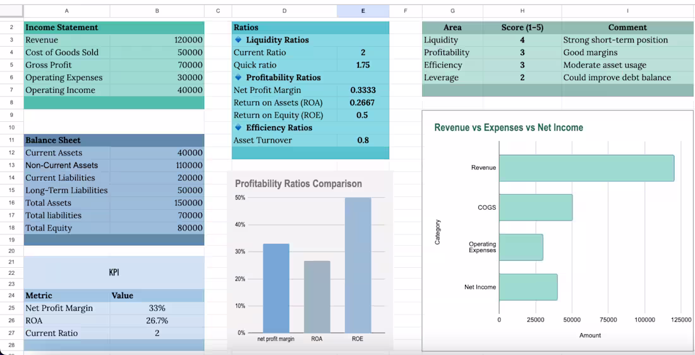Click the Operating Expenses chart bar
Screen dimensions: 695x355
pos(521,248)
